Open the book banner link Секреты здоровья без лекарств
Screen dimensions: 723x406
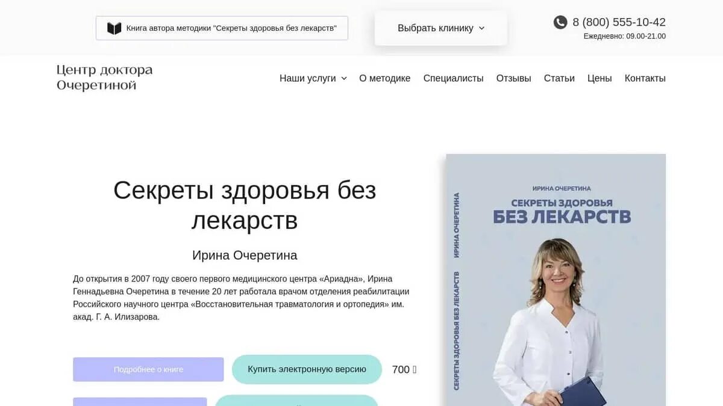pyautogui.click(x=222, y=28)
